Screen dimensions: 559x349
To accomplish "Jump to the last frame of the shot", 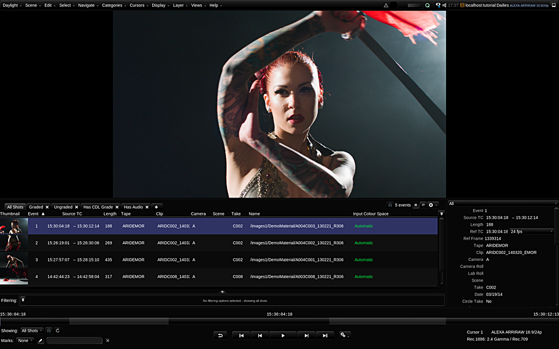I will 325,335.
